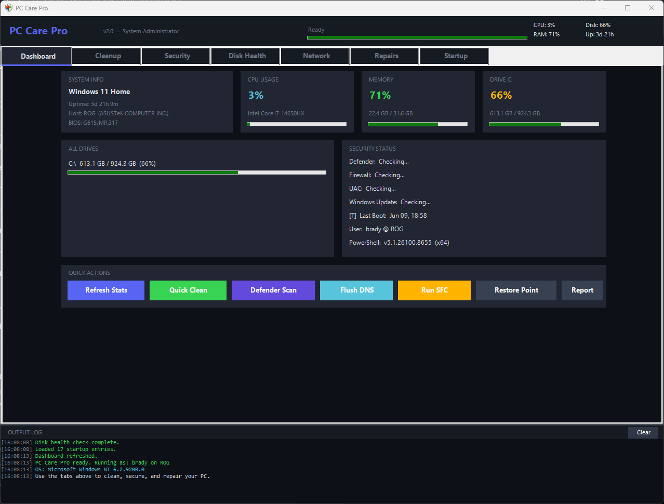The width and height of the screenshot is (664, 504).
Task: Click the UAC: Checking... status
Action: (373, 189)
